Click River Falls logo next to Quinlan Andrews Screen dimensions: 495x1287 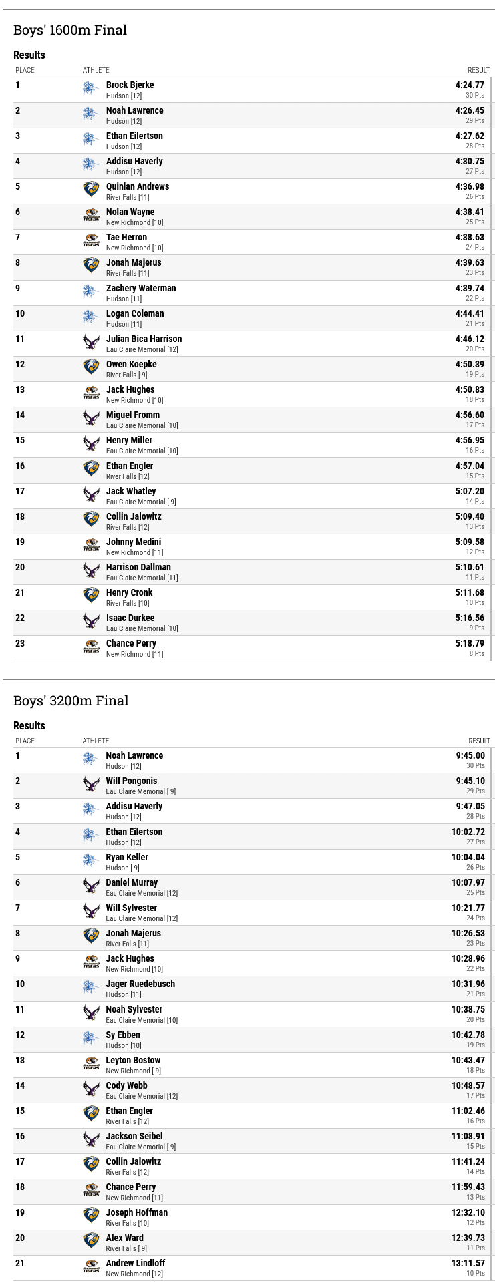click(x=91, y=190)
